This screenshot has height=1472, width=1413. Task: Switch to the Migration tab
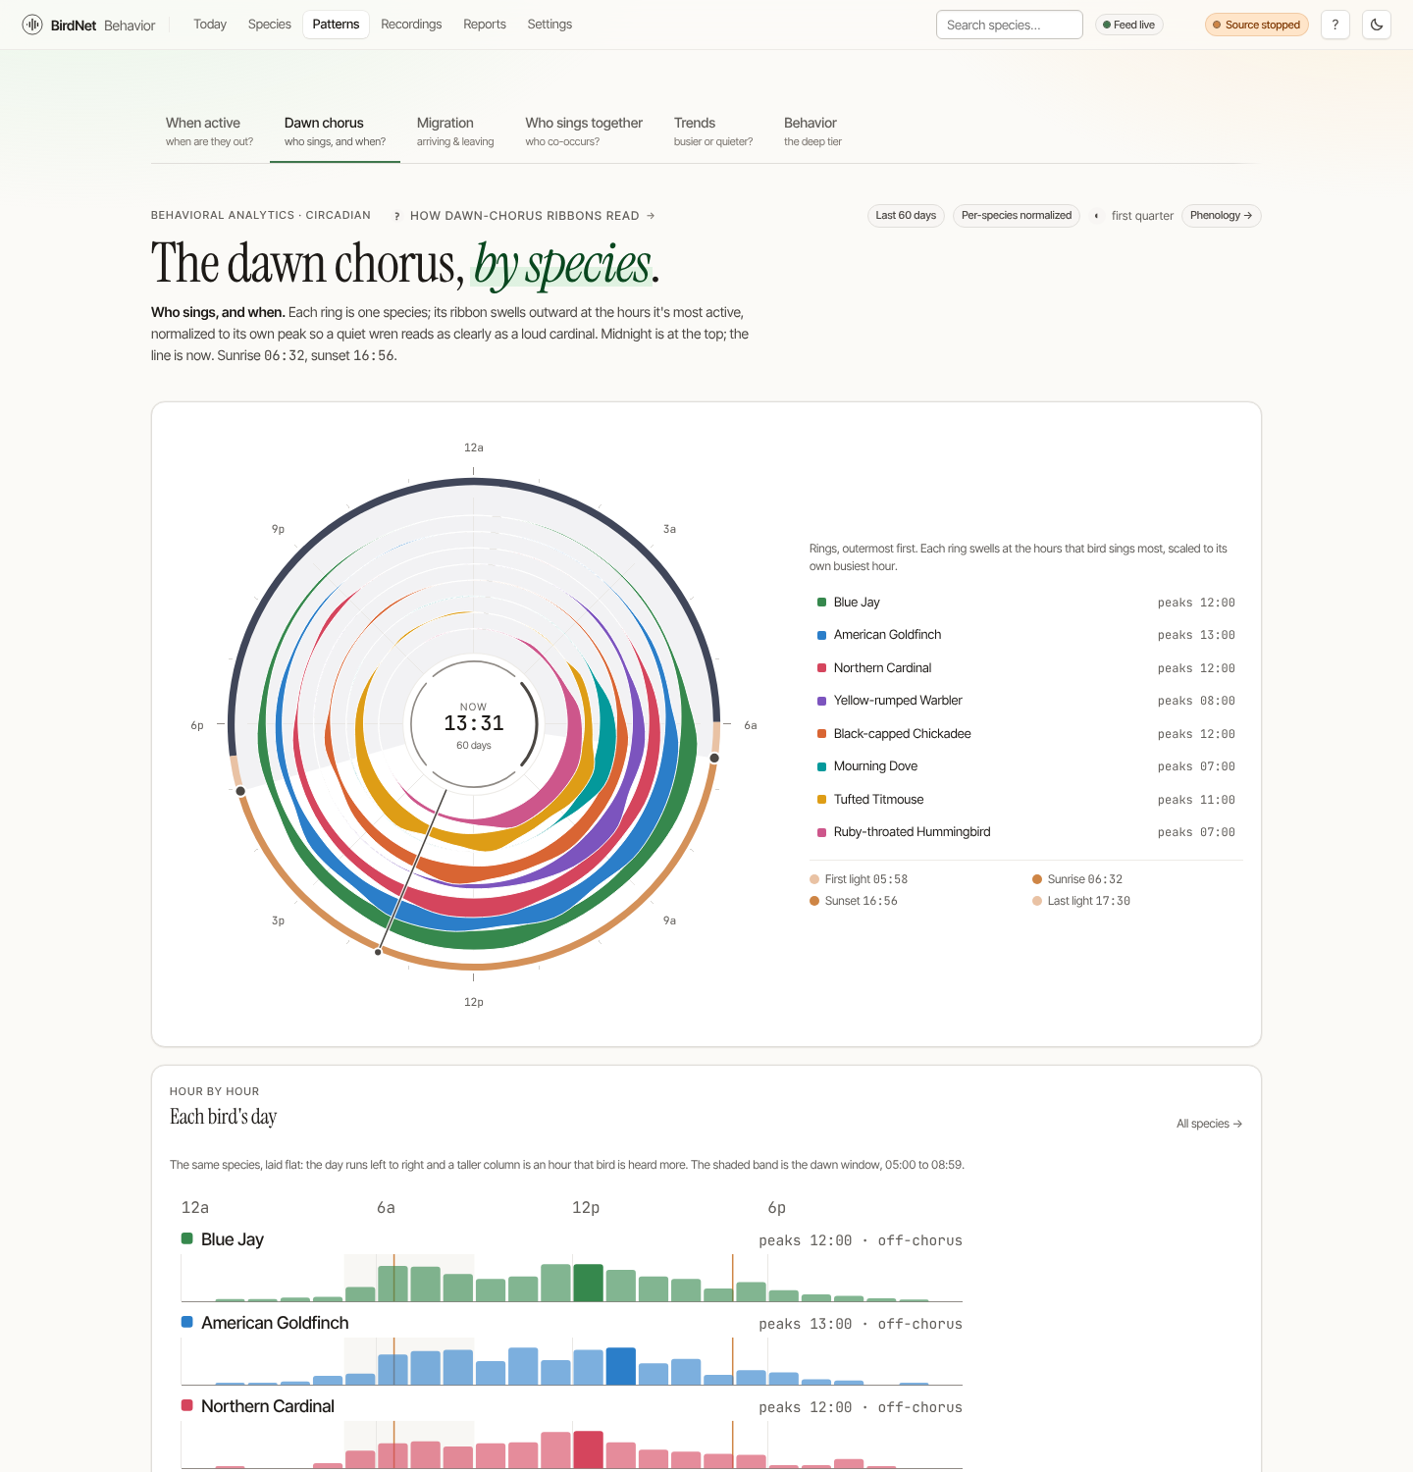pyautogui.click(x=455, y=131)
